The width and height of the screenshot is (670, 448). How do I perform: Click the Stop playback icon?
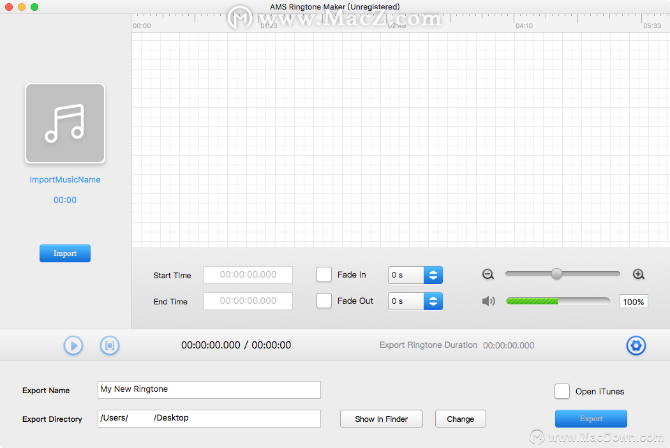pyautogui.click(x=110, y=345)
